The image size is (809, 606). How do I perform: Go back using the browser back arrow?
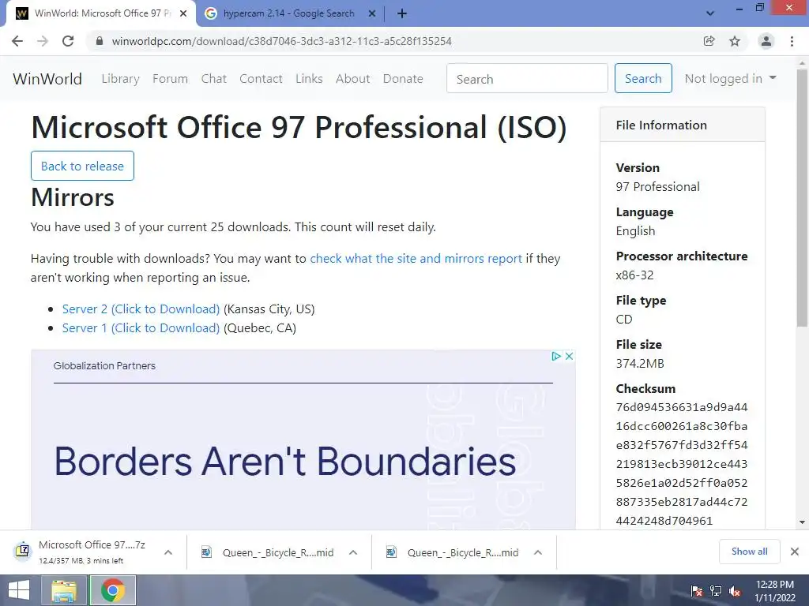17,41
